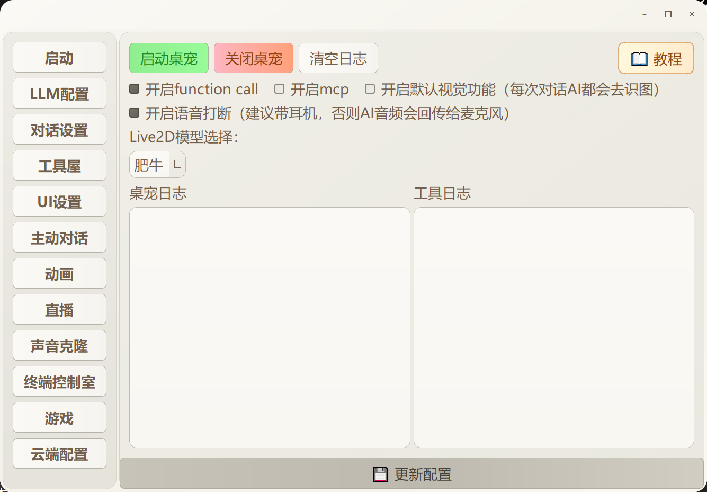Select 声音克隆 in the sidebar

[59, 345]
